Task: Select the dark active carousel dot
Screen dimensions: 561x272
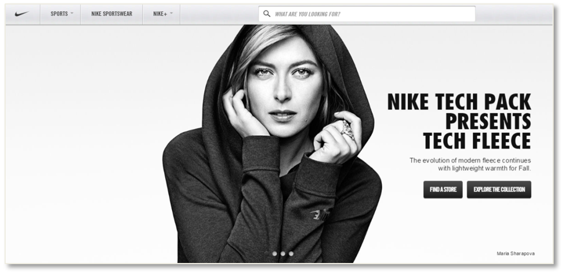Action: pos(266,253)
